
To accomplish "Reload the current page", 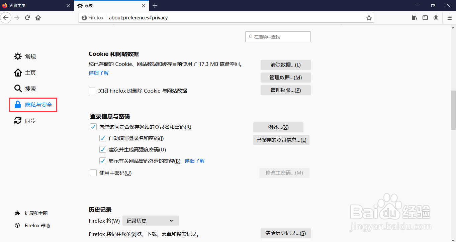I will (28, 18).
